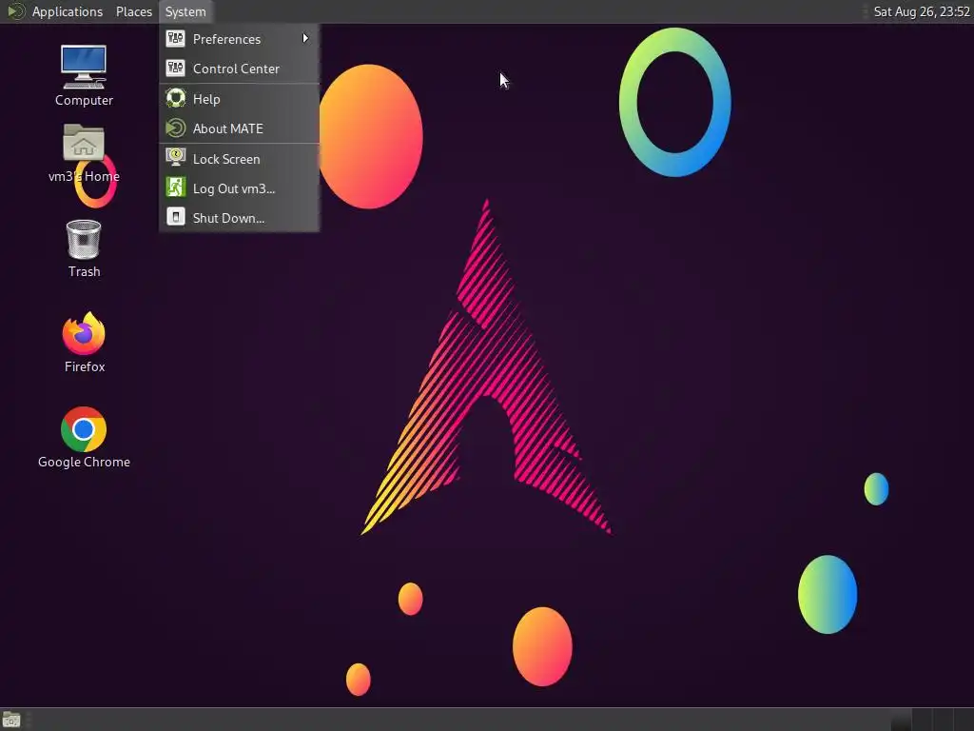This screenshot has height=731, width=974.
Task: Open the Applications menu in the top panel
Action: (x=55, y=11)
